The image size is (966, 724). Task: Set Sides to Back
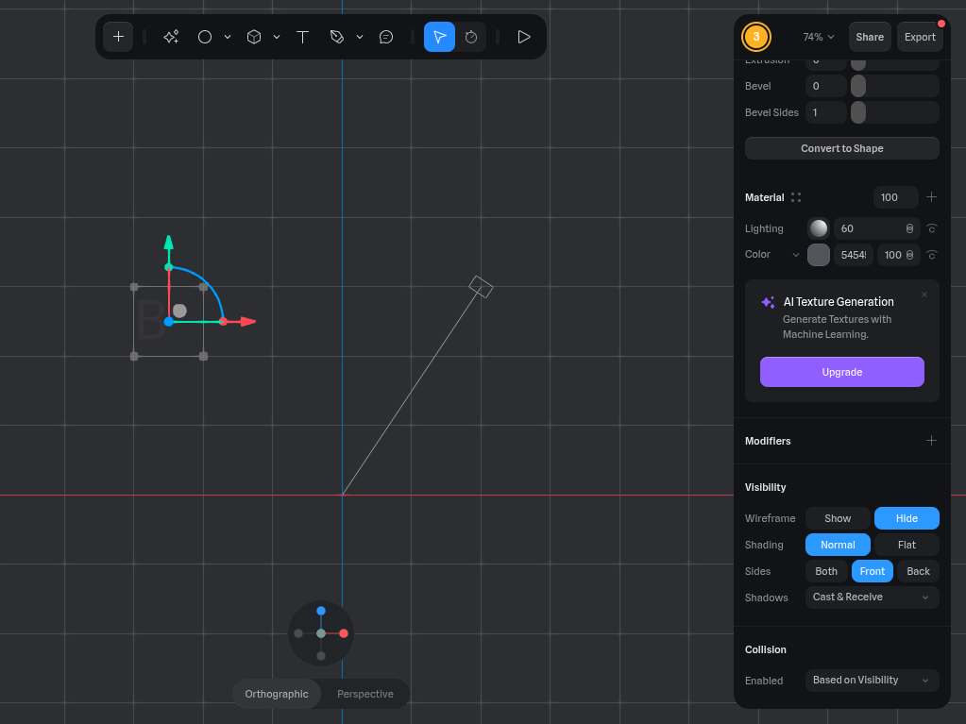(x=918, y=571)
